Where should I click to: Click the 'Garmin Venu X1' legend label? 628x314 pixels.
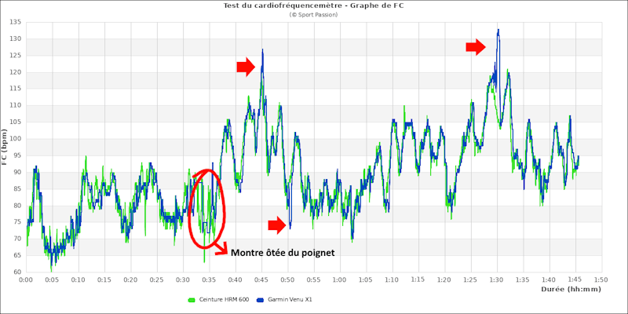(x=289, y=299)
